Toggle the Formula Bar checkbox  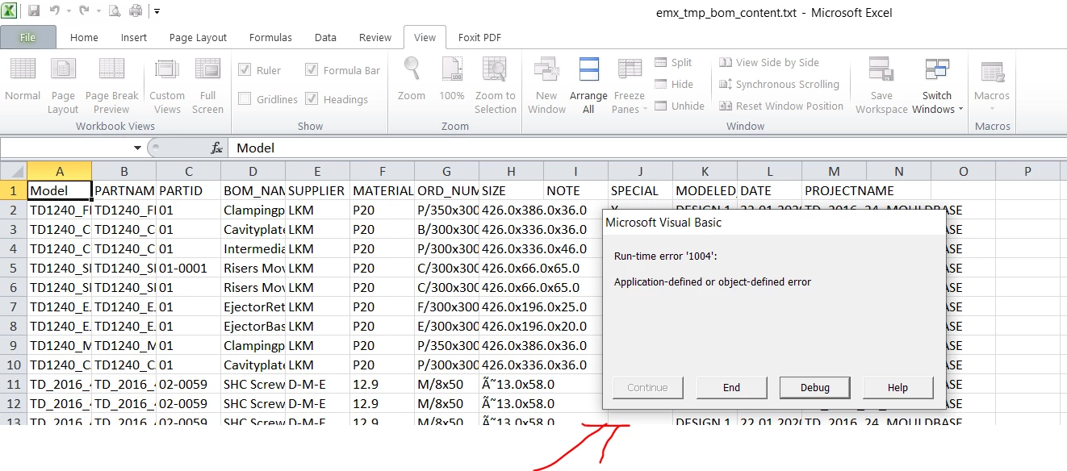[x=312, y=70]
